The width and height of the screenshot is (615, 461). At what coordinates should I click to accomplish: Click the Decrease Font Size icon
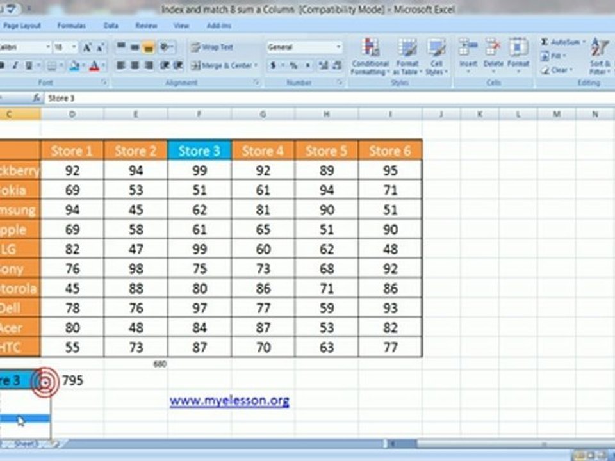coord(100,48)
